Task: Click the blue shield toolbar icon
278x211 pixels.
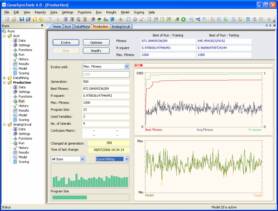Action: pyautogui.click(x=112, y=19)
